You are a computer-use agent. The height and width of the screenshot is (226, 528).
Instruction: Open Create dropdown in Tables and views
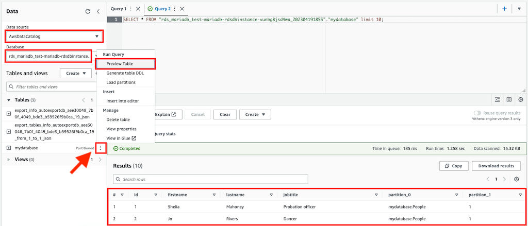[x=76, y=73]
